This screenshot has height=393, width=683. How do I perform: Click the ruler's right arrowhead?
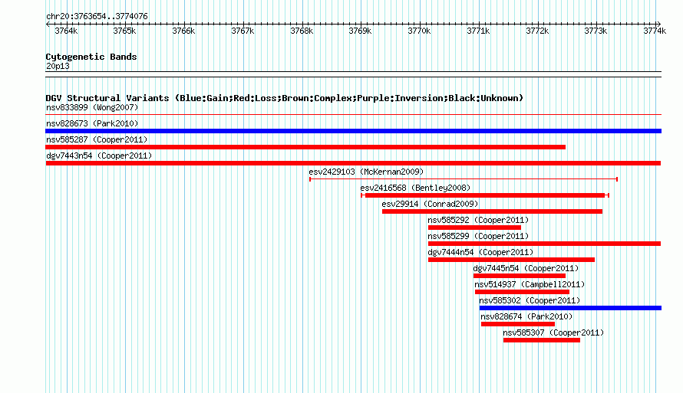(x=659, y=24)
